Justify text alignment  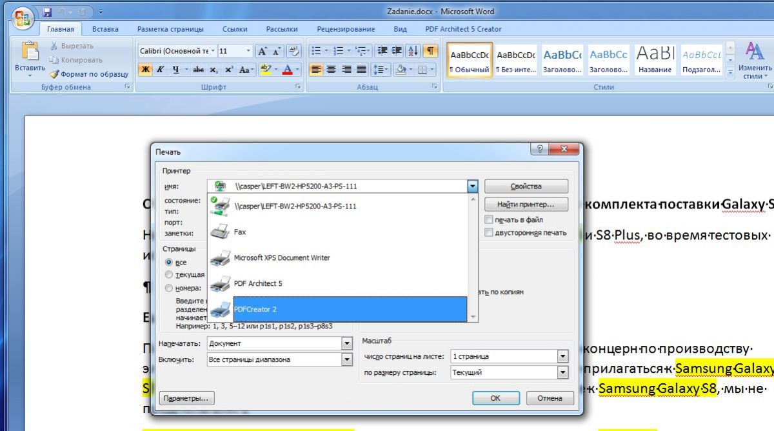[361, 70]
